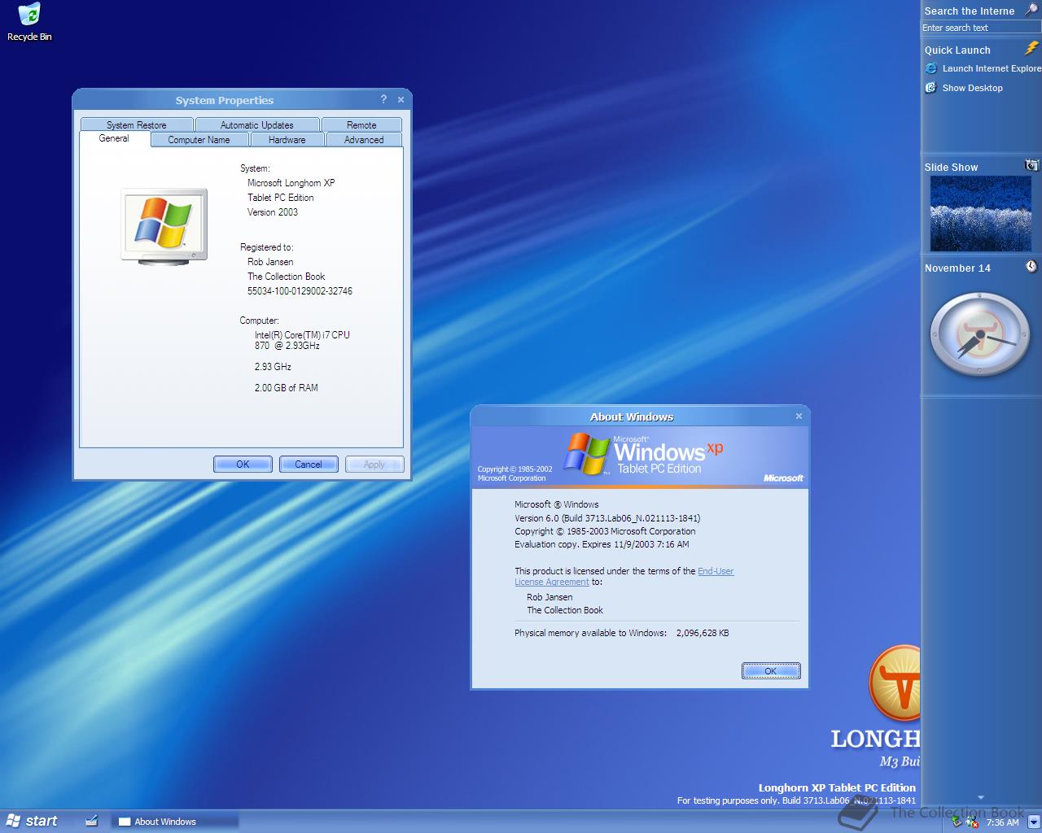Click the product ID 55034-100-0129002-32746
Image resolution: width=1042 pixels, height=833 pixels.
click(x=300, y=290)
